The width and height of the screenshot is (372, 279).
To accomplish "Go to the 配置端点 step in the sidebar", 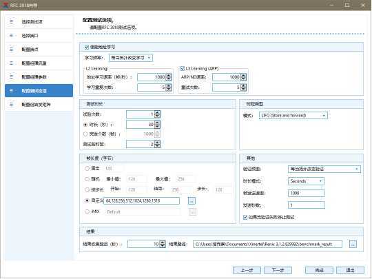I will [39, 50].
